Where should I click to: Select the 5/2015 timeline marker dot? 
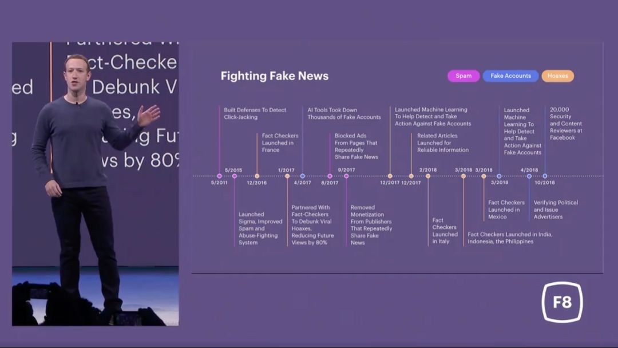(x=235, y=176)
